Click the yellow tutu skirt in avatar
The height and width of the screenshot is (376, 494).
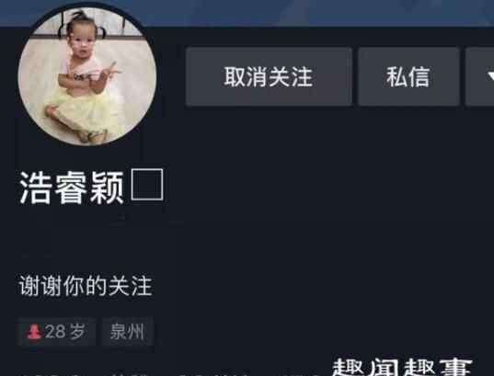(85, 112)
